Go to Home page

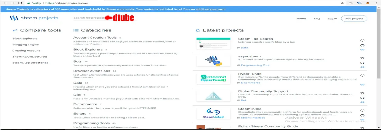[301, 18]
